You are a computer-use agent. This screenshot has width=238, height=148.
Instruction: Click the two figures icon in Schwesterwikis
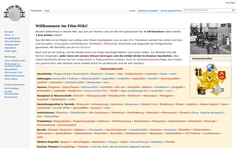[199, 72]
